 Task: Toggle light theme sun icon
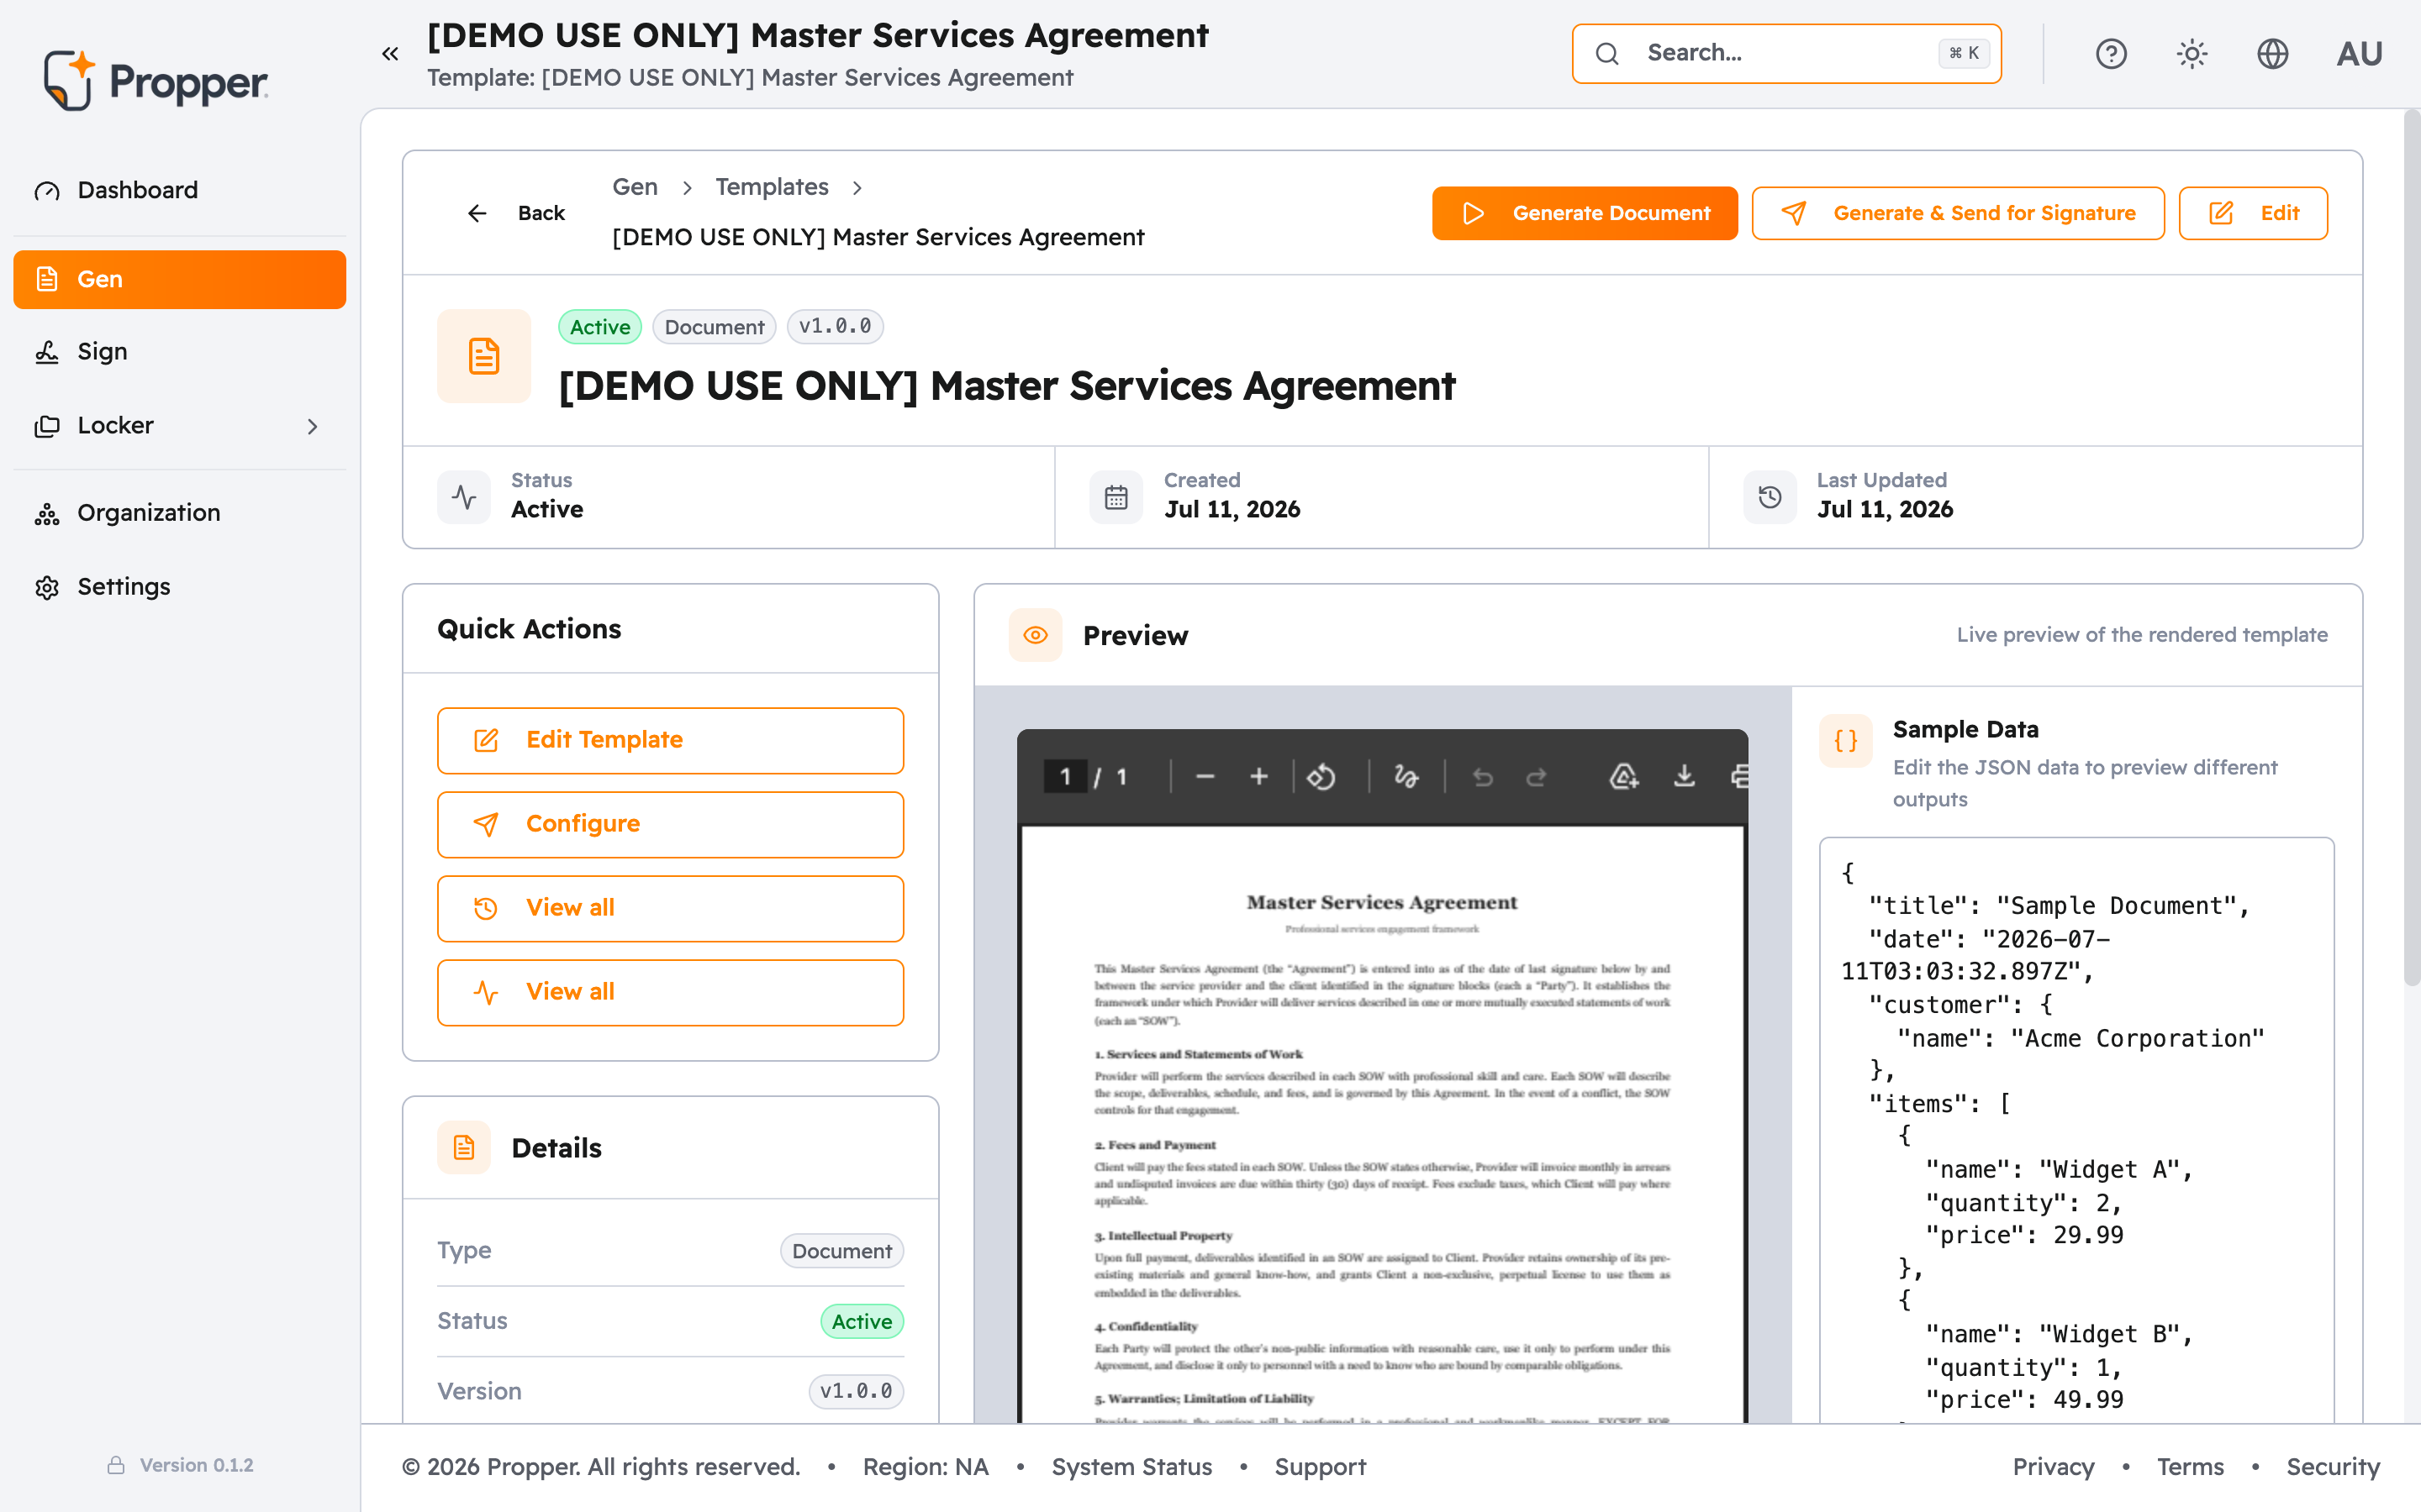(2192, 54)
